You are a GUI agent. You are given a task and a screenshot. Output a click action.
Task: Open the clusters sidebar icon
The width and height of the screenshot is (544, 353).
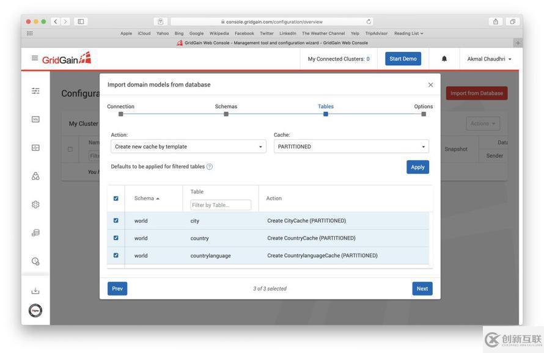[x=35, y=176]
